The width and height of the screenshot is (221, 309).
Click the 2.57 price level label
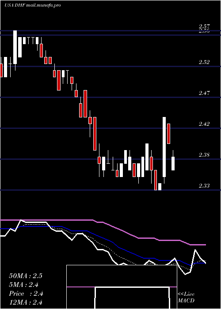point(204,26)
